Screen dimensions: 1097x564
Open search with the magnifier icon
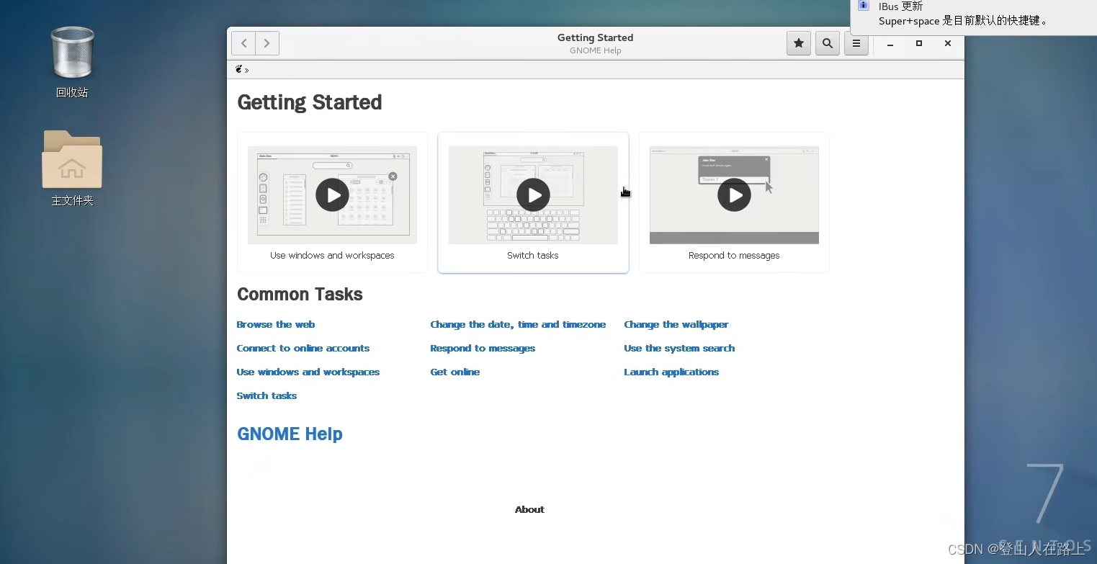point(828,43)
